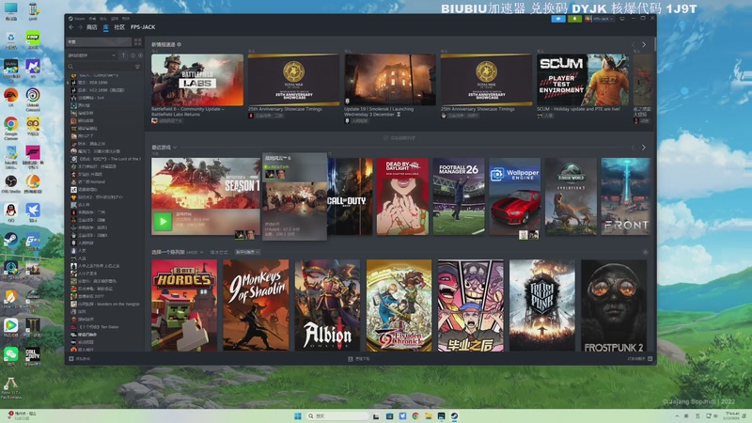This screenshot has width=752, height=423.
Task: Open the Windows Start button
Action: click(298, 415)
